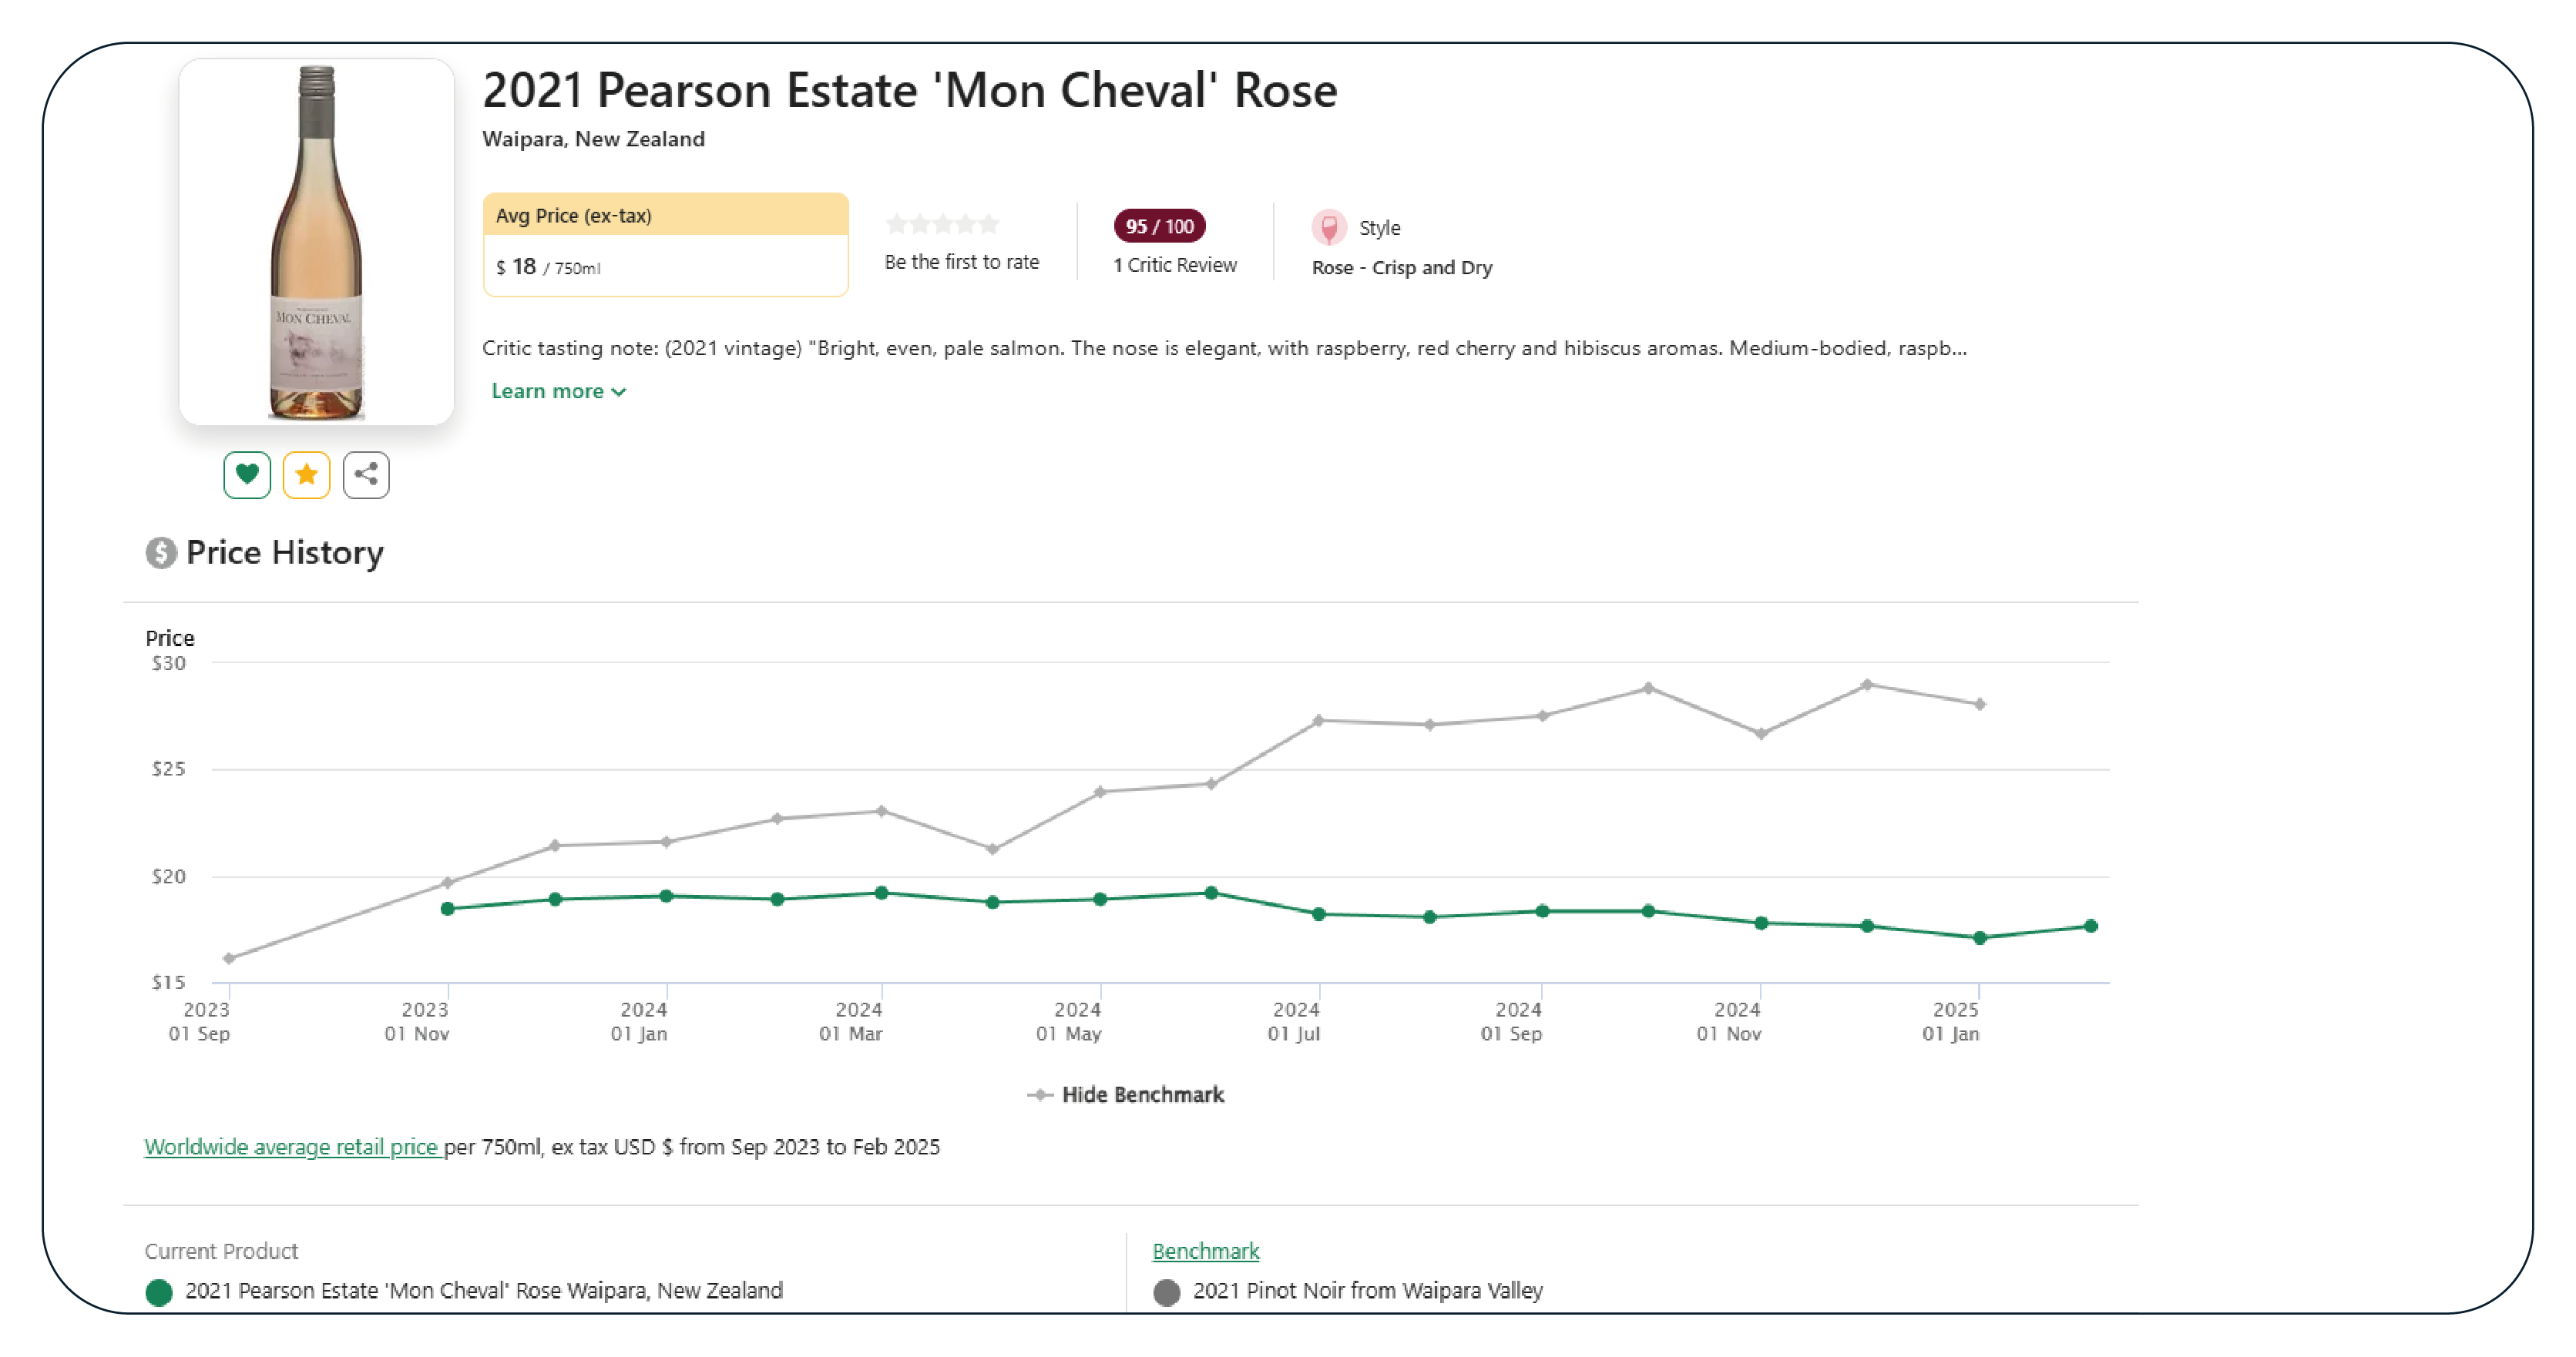This screenshot has height=1357, width=2576.
Task: Click the $15 y-axis label
Action: [168, 982]
